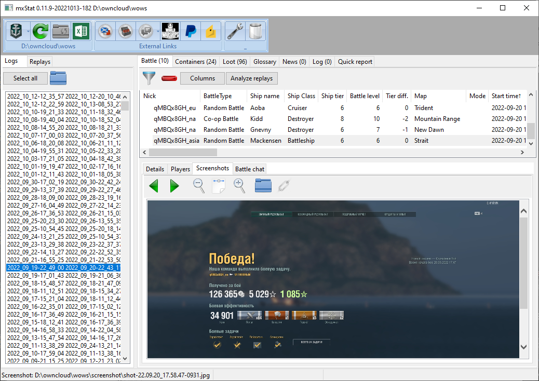Open the Containers (24) tab
This screenshot has height=381, width=539.
tap(196, 62)
